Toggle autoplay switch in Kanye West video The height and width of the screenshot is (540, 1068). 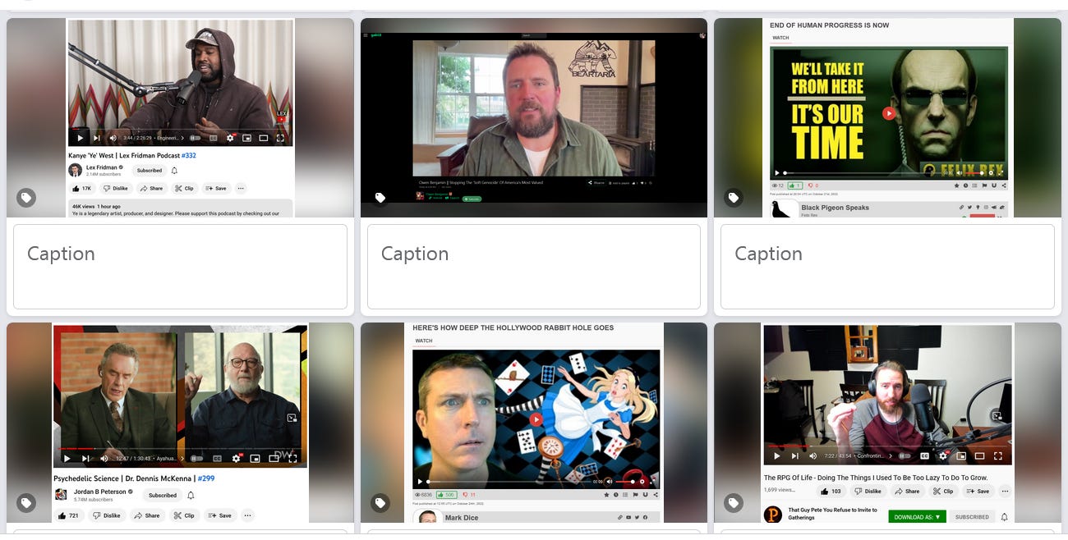pyautogui.click(x=196, y=138)
